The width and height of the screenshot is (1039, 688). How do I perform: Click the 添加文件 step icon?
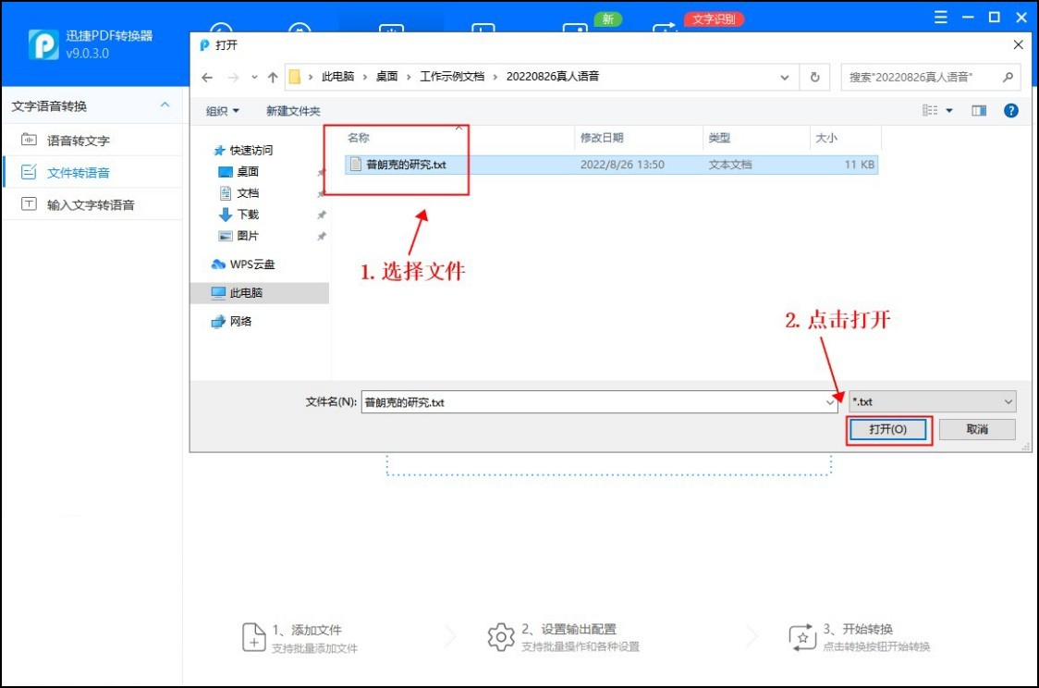(255, 636)
